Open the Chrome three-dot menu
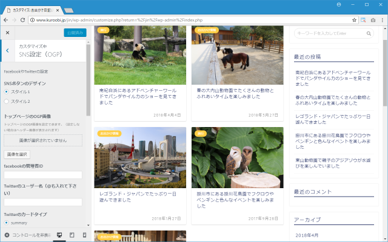This screenshot has height=242, width=388. click(383, 20)
